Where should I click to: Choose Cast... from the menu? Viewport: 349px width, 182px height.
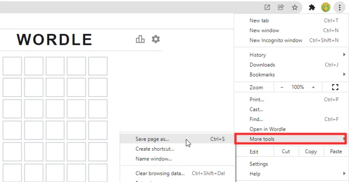tap(291, 109)
